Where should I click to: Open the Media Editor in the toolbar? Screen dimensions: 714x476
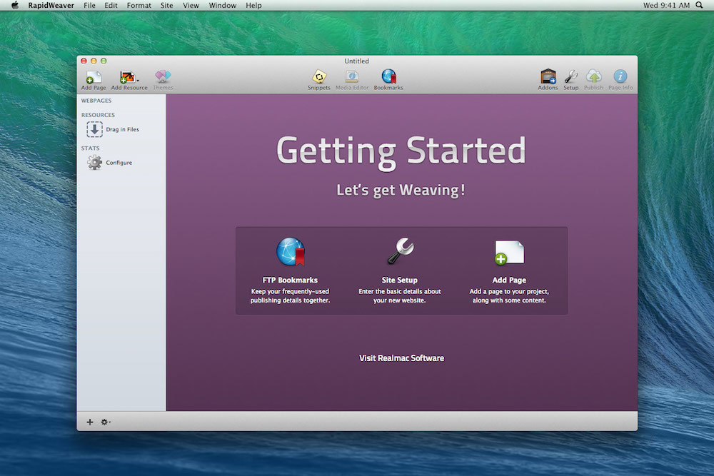click(352, 76)
